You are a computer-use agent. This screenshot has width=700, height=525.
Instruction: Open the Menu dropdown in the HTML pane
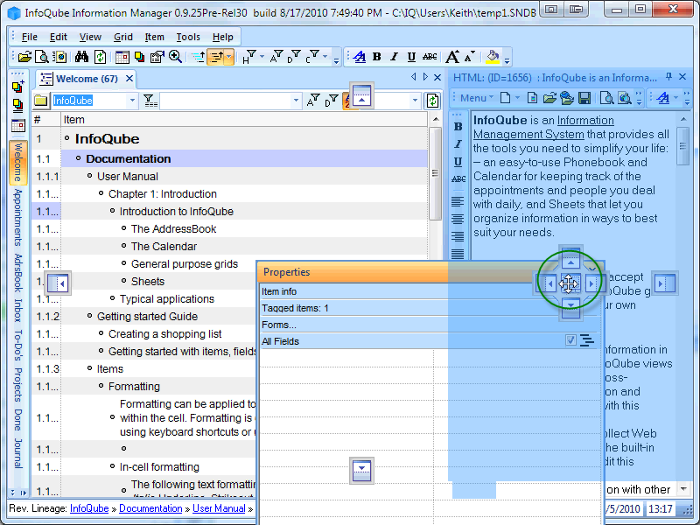click(x=476, y=98)
